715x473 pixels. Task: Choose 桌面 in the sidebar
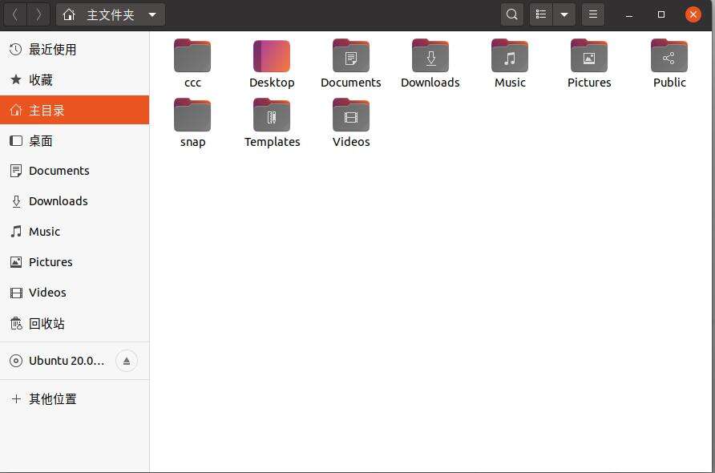[x=40, y=141]
